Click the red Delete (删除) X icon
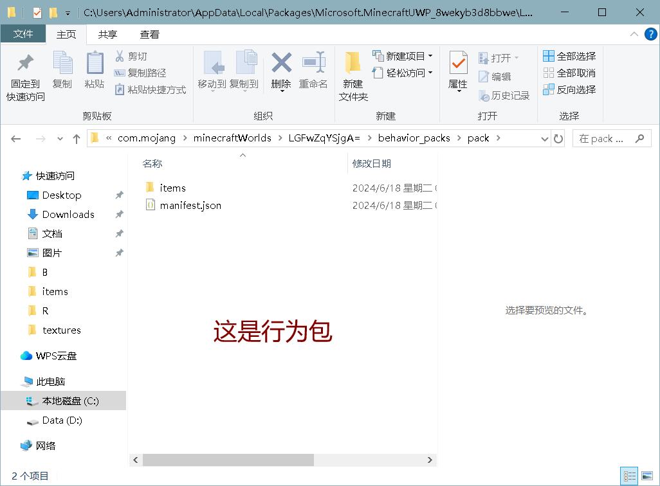The image size is (660, 486). tap(282, 63)
